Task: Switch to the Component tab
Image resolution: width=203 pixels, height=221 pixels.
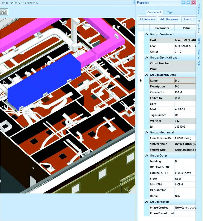Action: click(x=154, y=12)
